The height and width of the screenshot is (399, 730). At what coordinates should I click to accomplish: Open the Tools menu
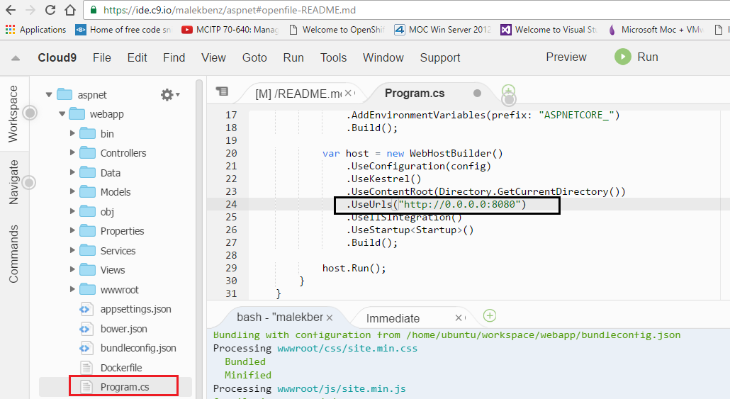(x=333, y=57)
